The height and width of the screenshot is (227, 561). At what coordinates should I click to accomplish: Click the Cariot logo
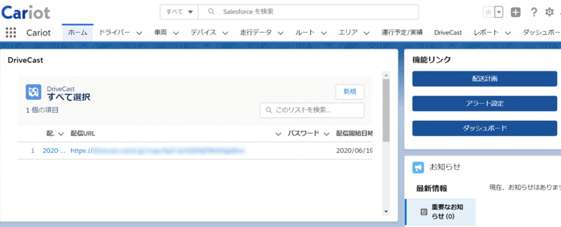(x=26, y=12)
